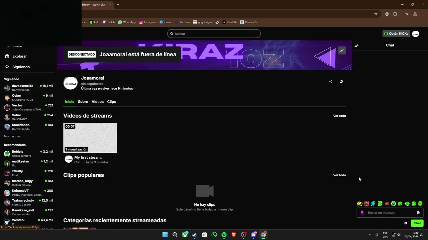428x240 pixels.
Task: Insert the teal clapping hands emote
Action: coord(373,203)
